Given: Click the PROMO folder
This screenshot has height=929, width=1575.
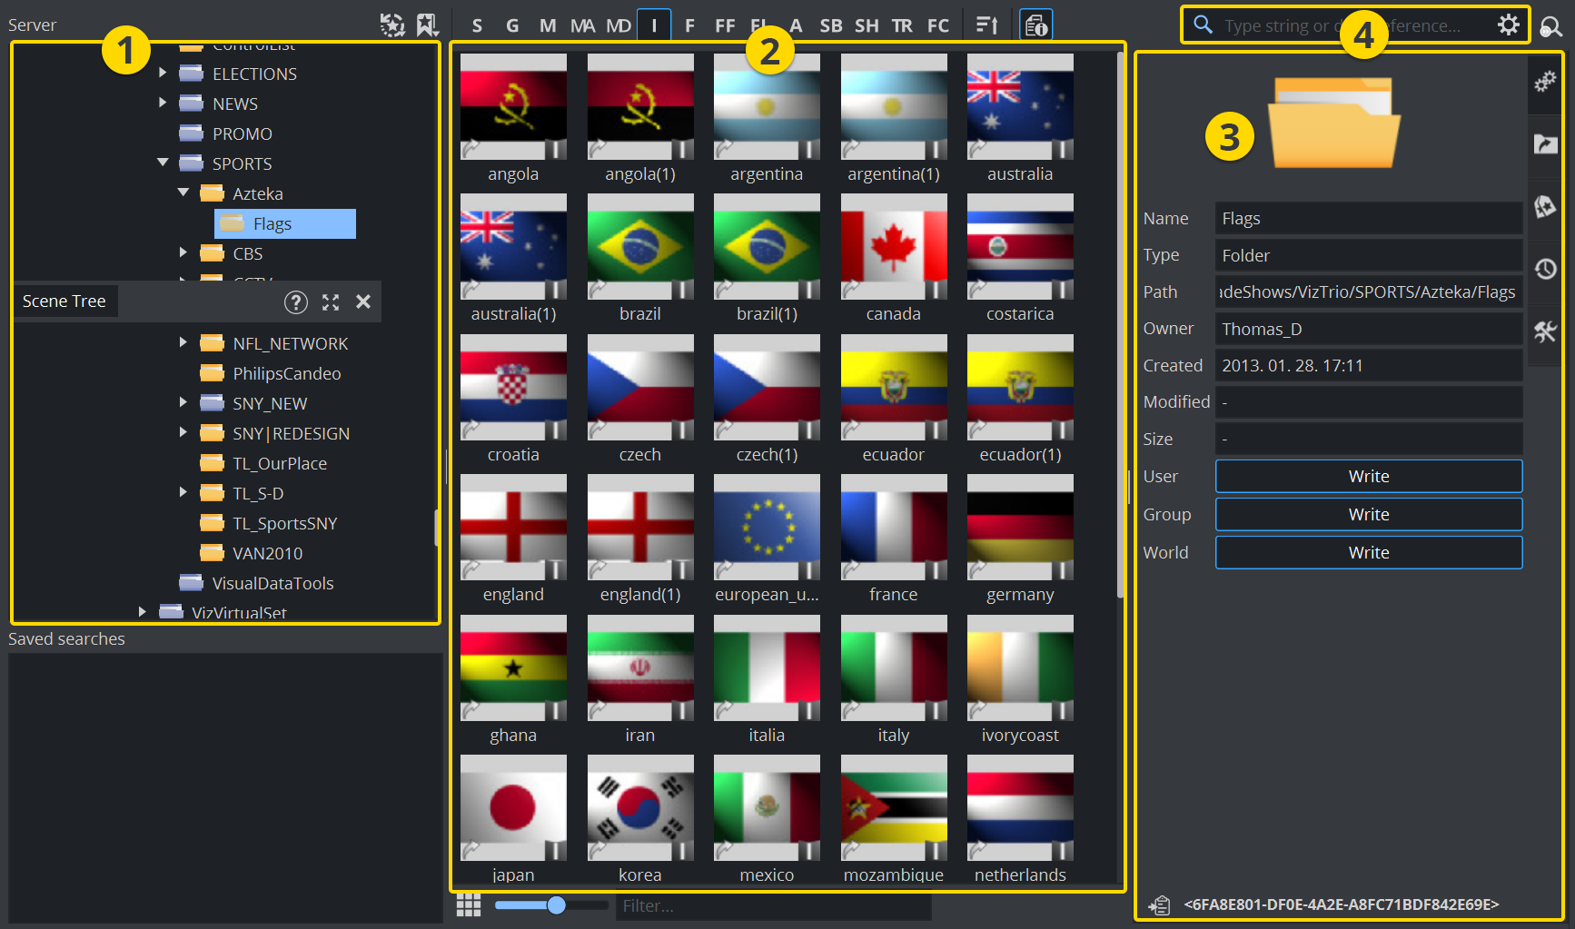Looking at the screenshot, I should pos(242,133).
